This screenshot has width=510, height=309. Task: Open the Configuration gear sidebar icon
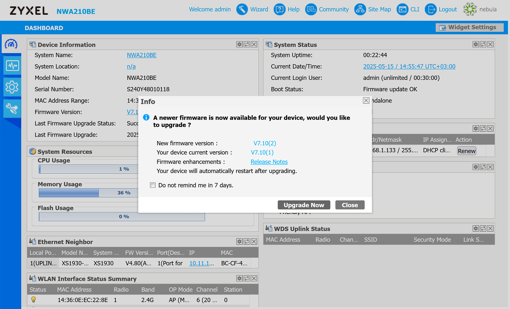click(12, 87)
